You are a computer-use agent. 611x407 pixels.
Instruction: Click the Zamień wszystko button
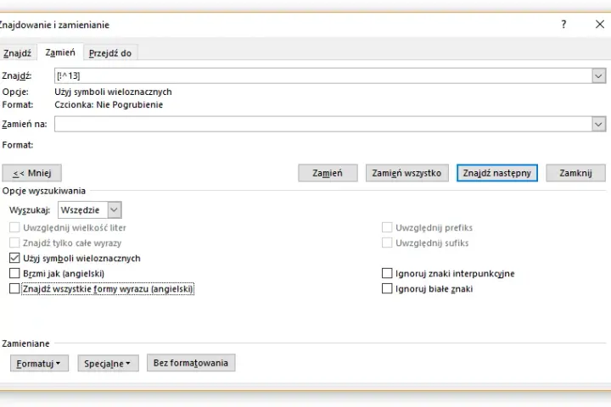tap(406, 173)
